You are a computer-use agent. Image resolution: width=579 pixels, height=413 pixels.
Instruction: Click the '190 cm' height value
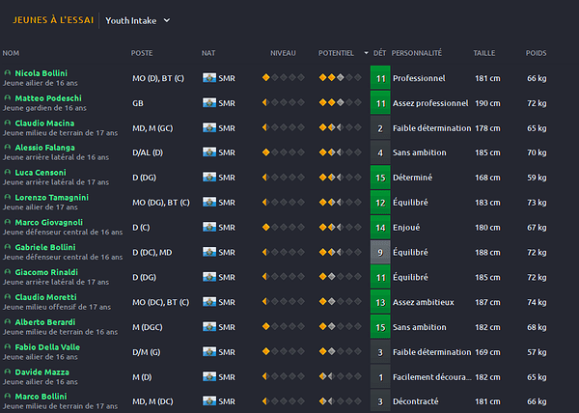[487, 103]
